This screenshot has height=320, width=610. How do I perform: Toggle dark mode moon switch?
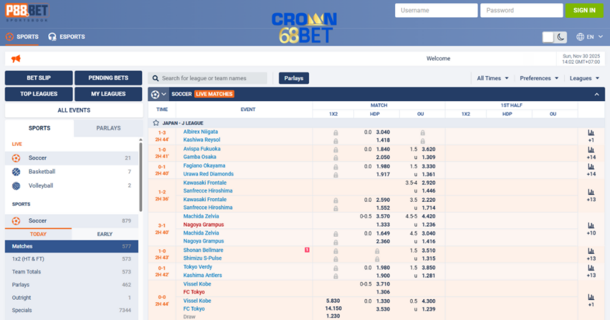(x=561, y=37)
